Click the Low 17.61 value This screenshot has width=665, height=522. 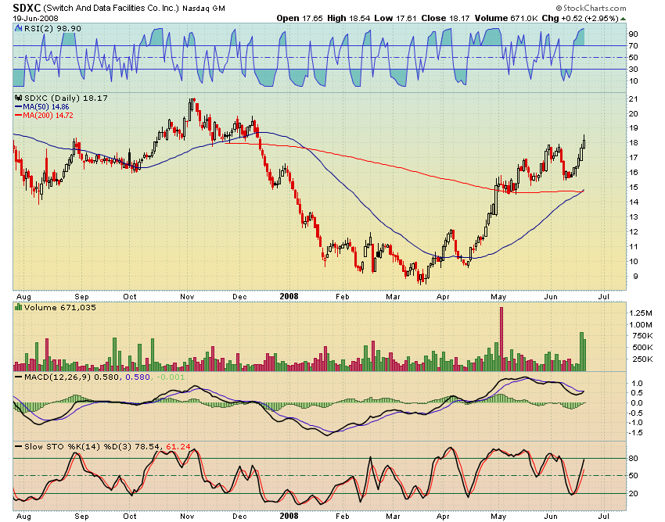(395, 18)
